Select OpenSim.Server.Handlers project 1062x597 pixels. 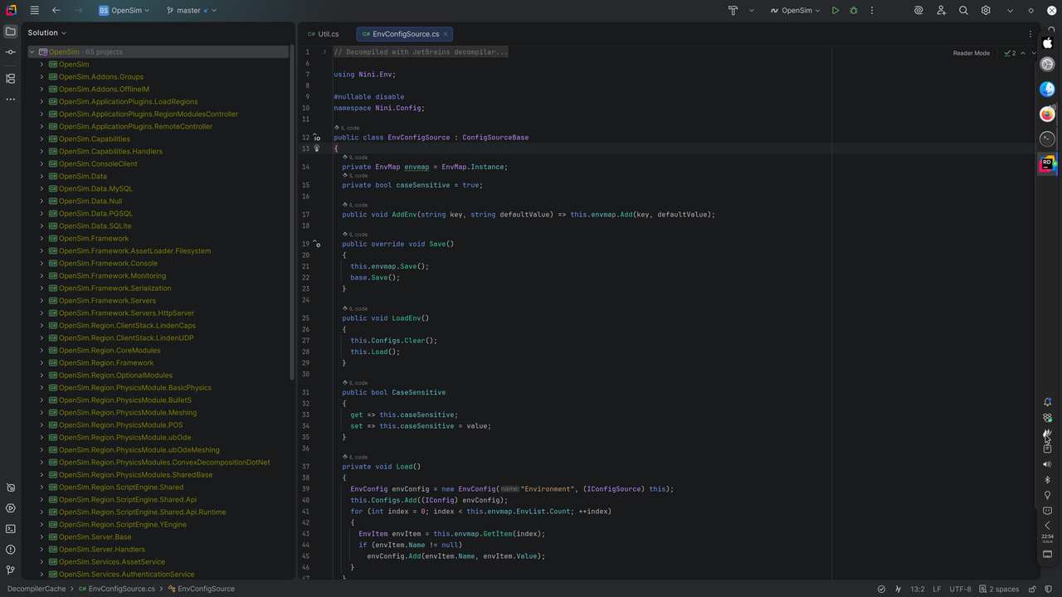click(102, 549)
